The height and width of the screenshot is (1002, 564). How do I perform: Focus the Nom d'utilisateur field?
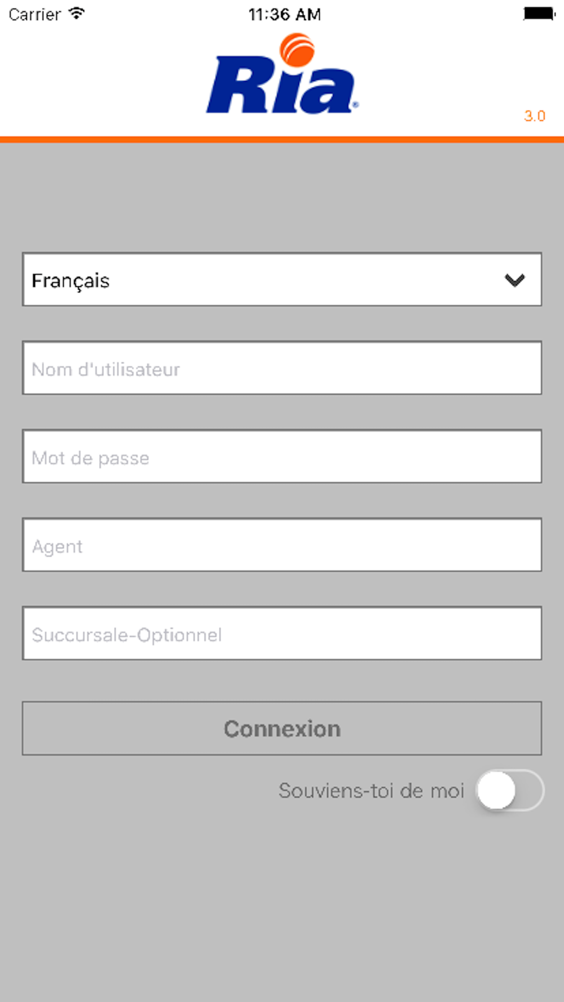[x=282, y=368]
